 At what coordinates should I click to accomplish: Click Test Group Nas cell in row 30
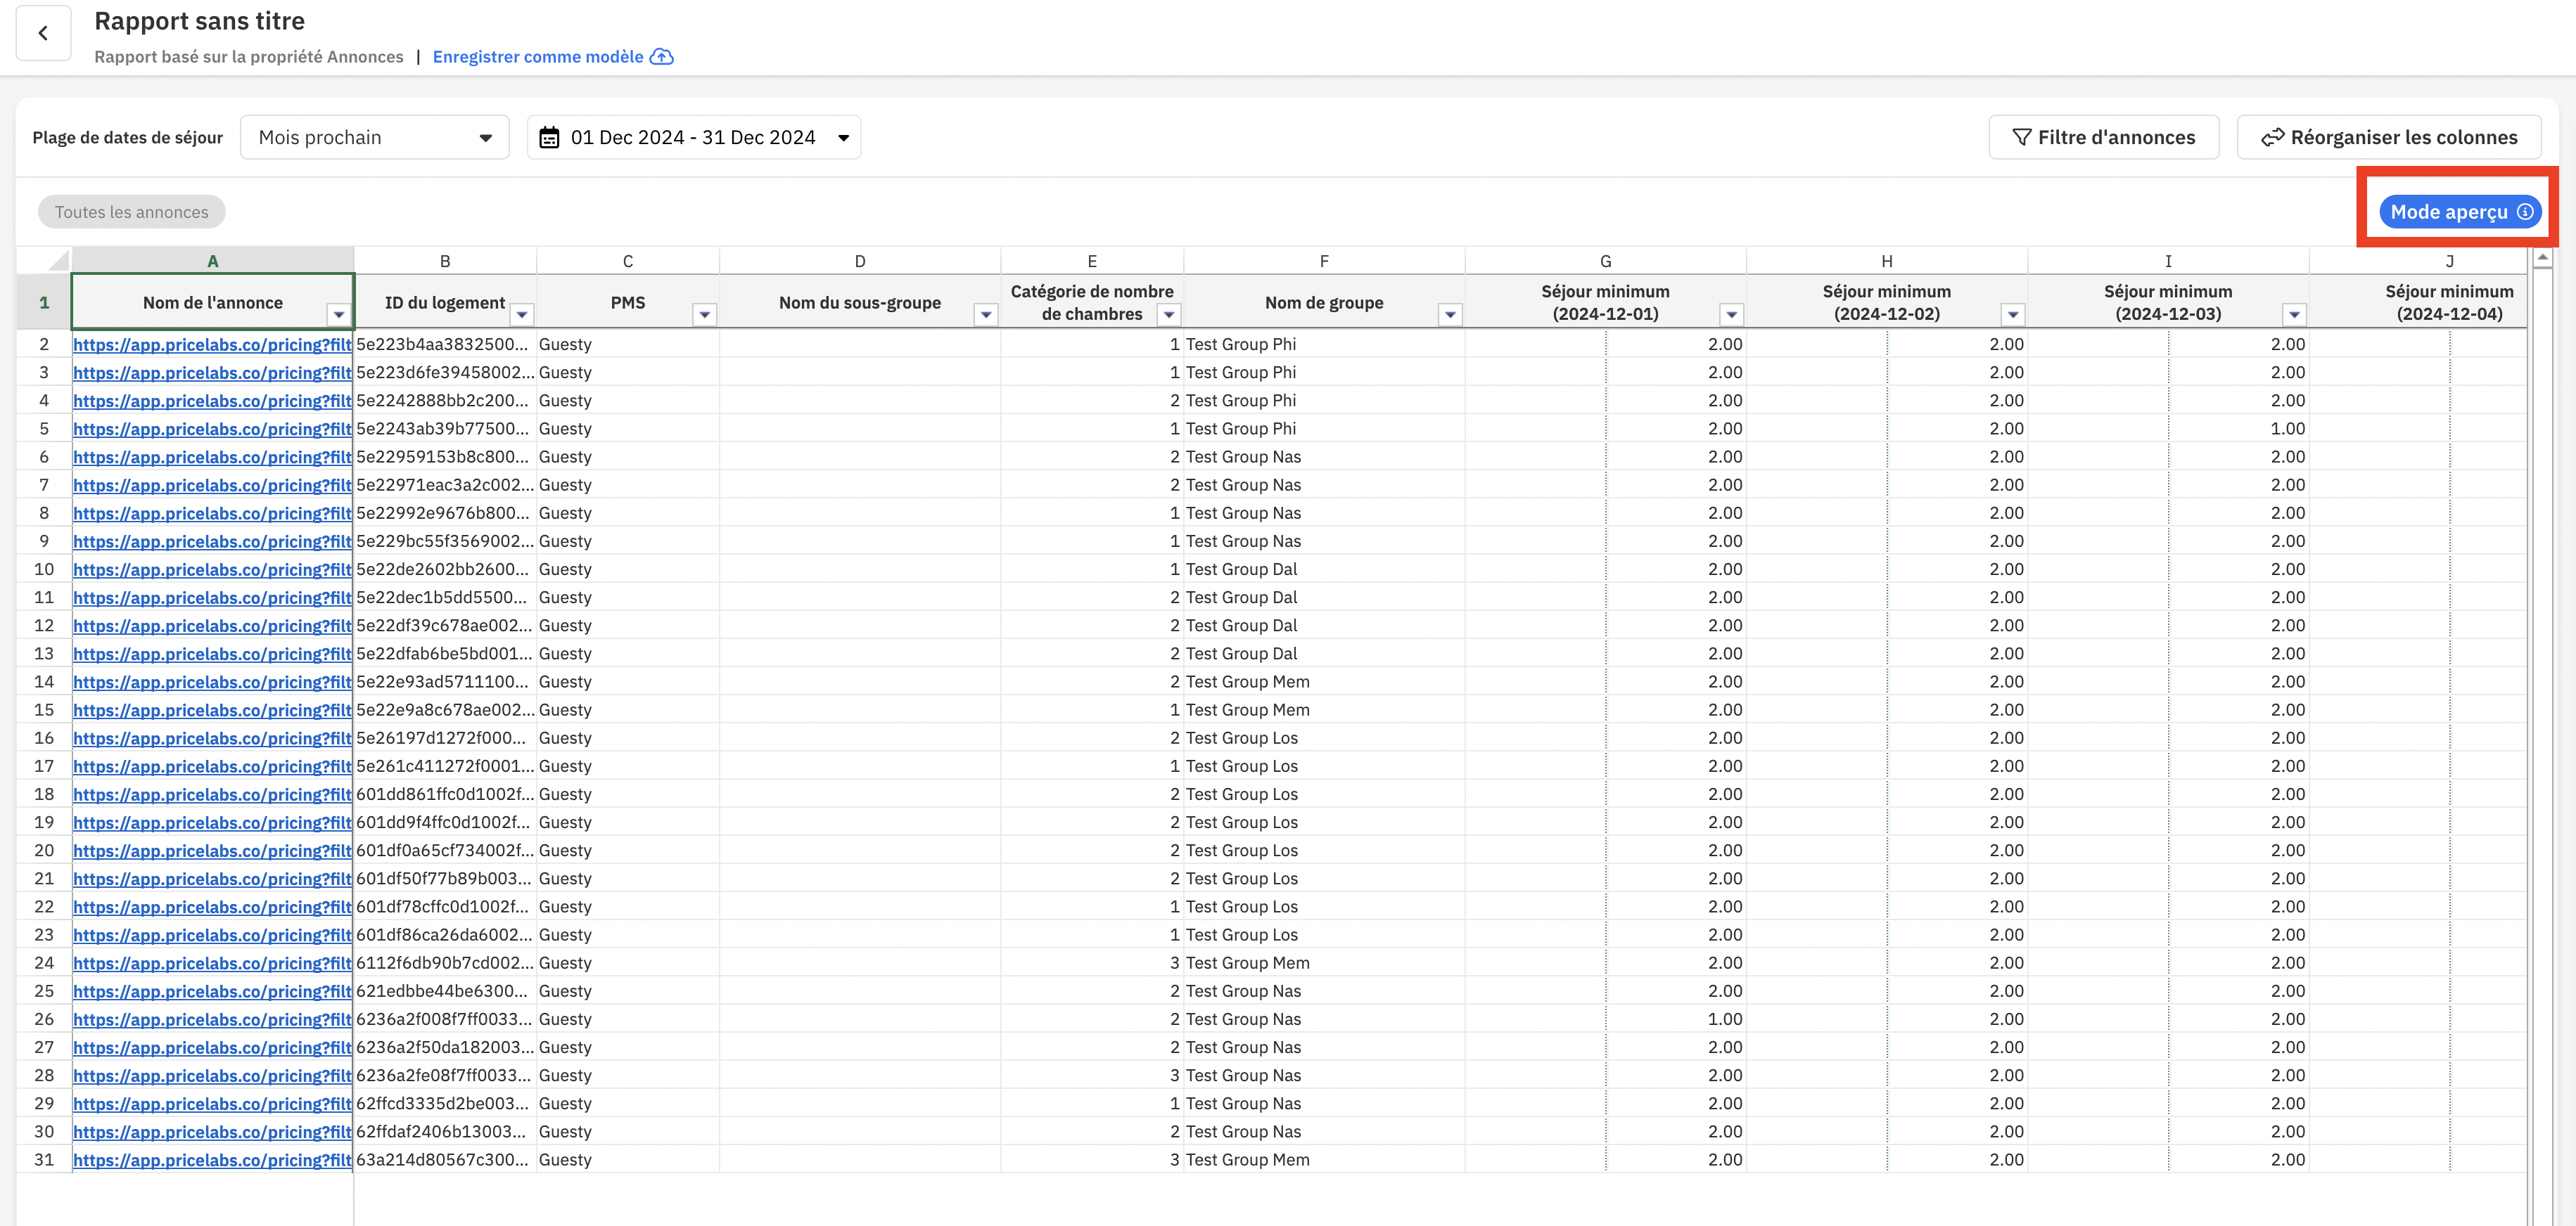tap(1324, 1132)
